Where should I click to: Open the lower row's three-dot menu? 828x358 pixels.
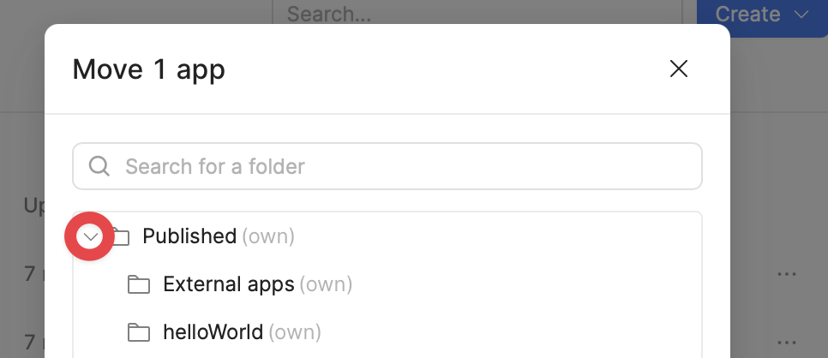[x=787, y=343]
